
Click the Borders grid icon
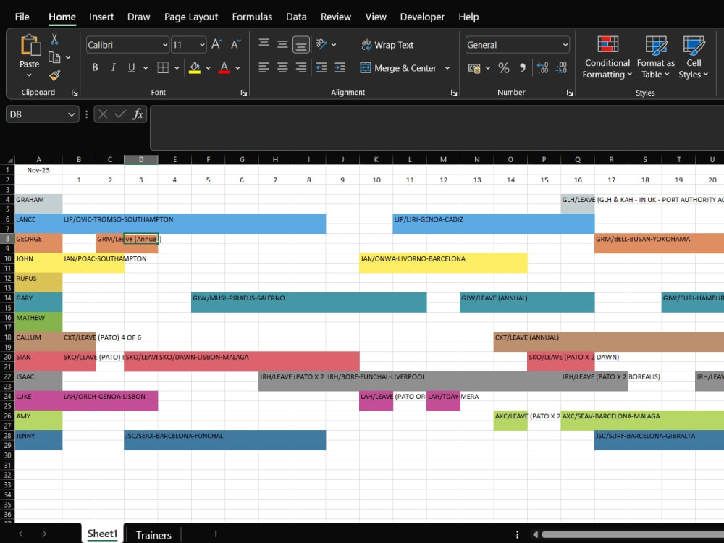[163, 68]
